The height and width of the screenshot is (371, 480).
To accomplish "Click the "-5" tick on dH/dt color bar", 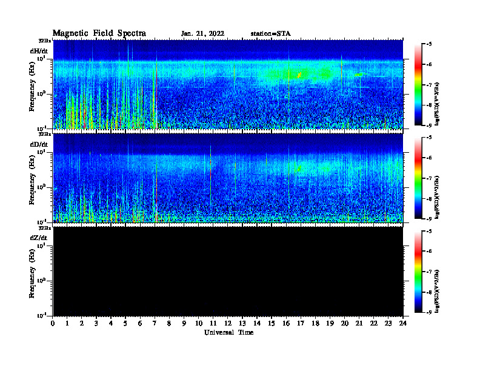I will click(x=429, y=44).
